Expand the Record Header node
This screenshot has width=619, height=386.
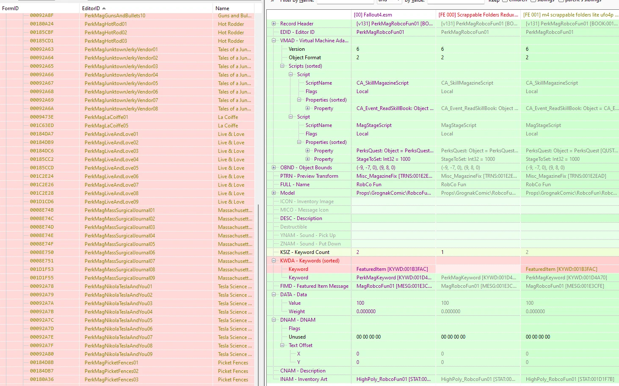click(x=274, y=24)
